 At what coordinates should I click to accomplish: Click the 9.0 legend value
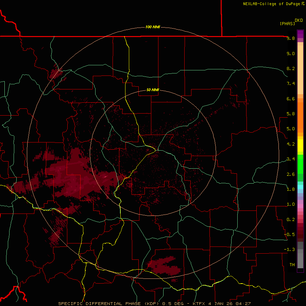291,53
